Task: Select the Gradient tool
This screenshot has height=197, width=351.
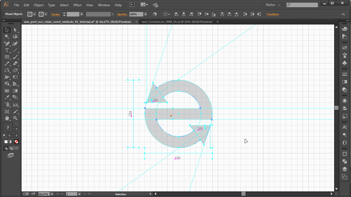Action: point(15,91)
